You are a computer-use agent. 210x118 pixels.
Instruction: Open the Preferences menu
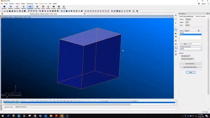[x=30, y=4]
